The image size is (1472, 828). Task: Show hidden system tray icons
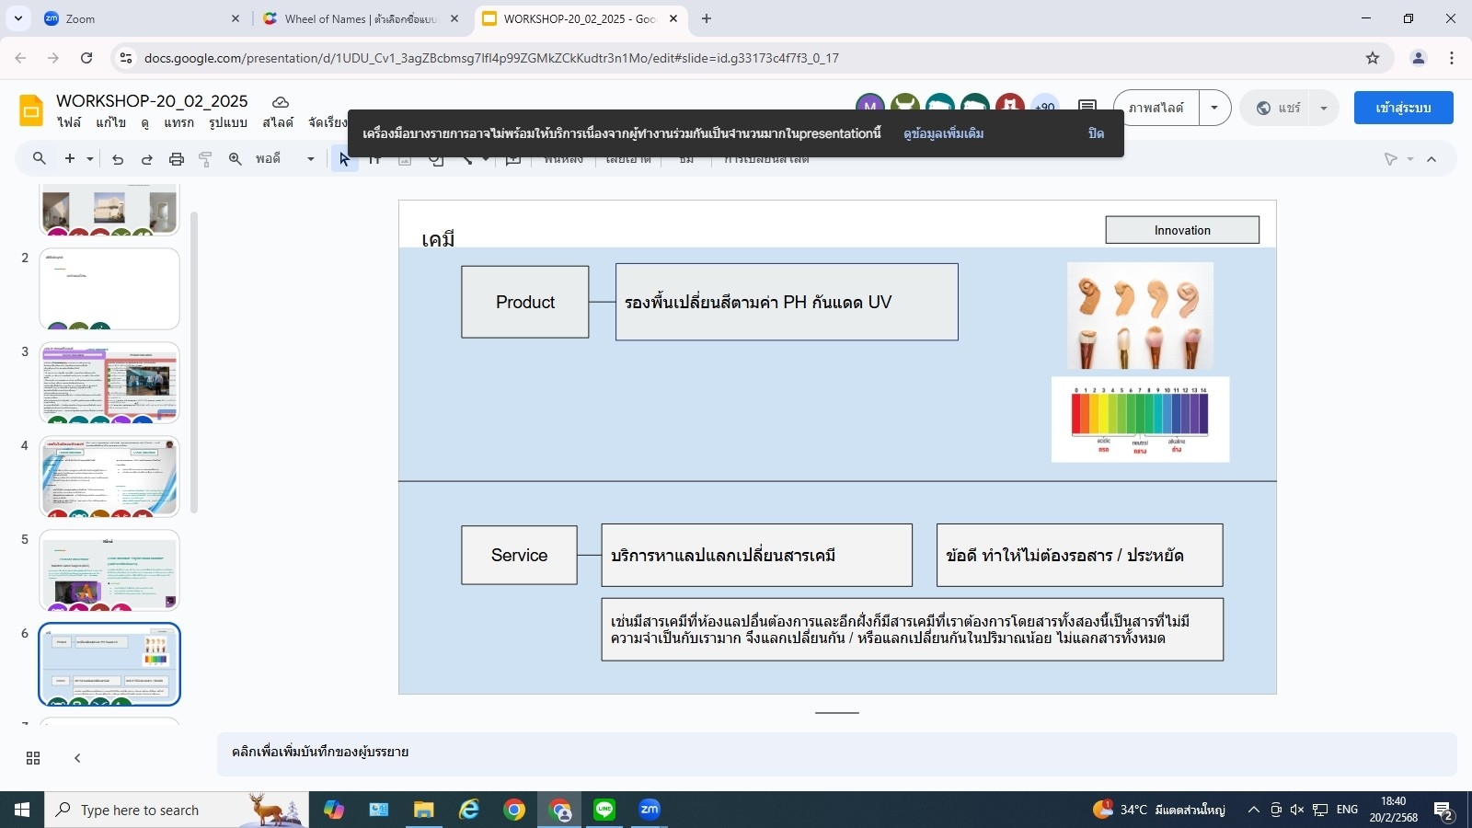1253,810
